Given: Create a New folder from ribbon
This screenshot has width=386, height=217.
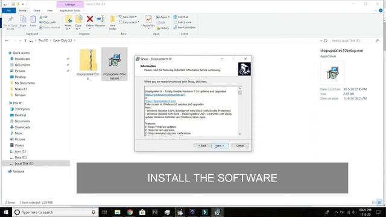Looking at the screenshot, I should pyautogui.click(x=113, y=23).
